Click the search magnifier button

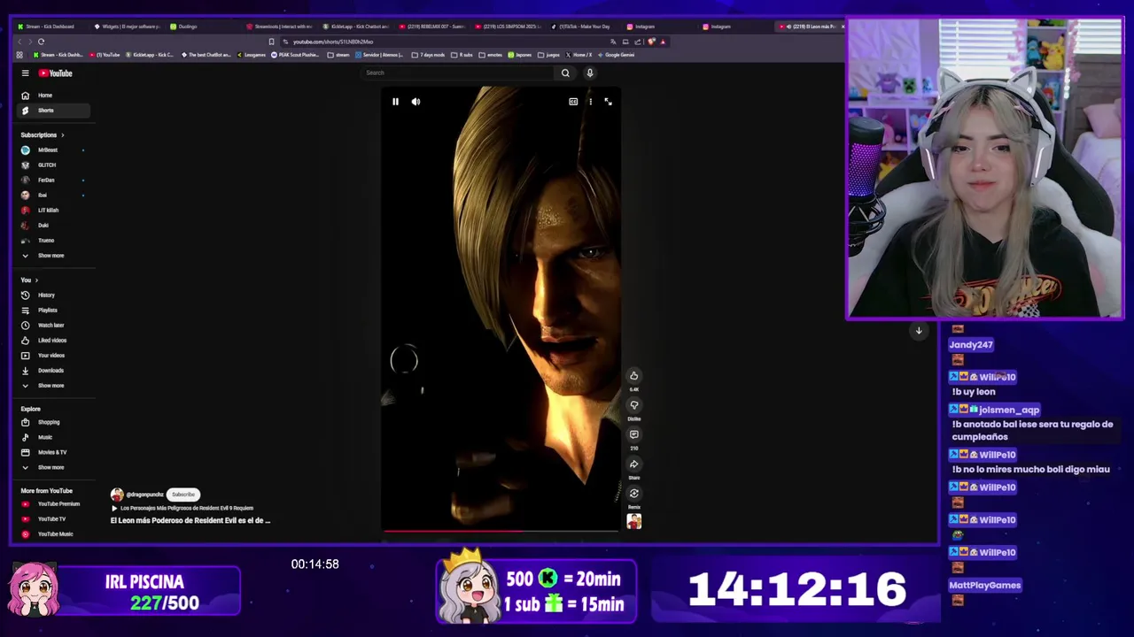(x=565, y=73)
